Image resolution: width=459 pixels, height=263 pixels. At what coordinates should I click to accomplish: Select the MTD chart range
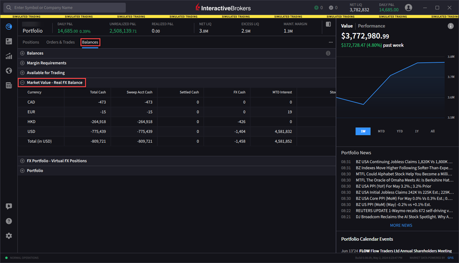pyautogui.click(x=381, y=131)
